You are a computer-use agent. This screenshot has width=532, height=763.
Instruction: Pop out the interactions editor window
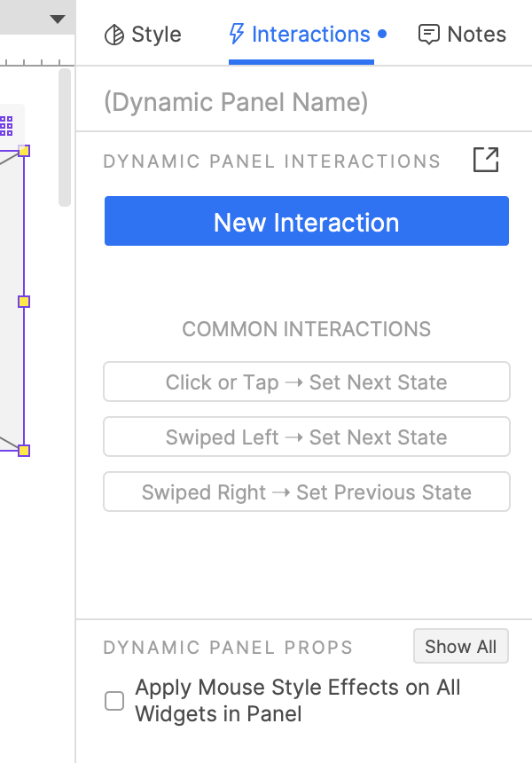(486, 161)
